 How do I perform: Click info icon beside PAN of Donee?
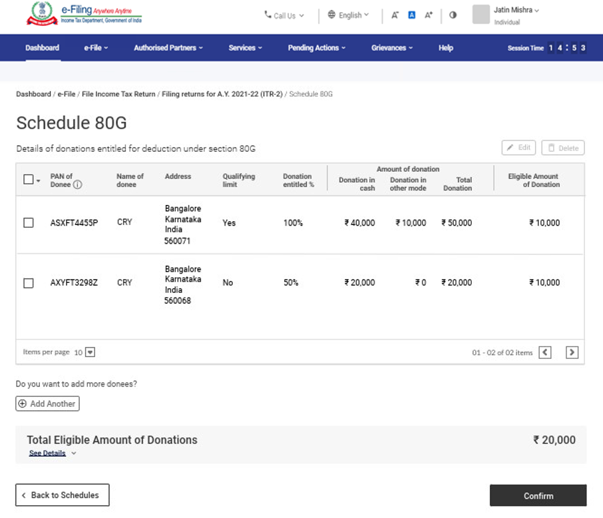(x=78, y=184)
